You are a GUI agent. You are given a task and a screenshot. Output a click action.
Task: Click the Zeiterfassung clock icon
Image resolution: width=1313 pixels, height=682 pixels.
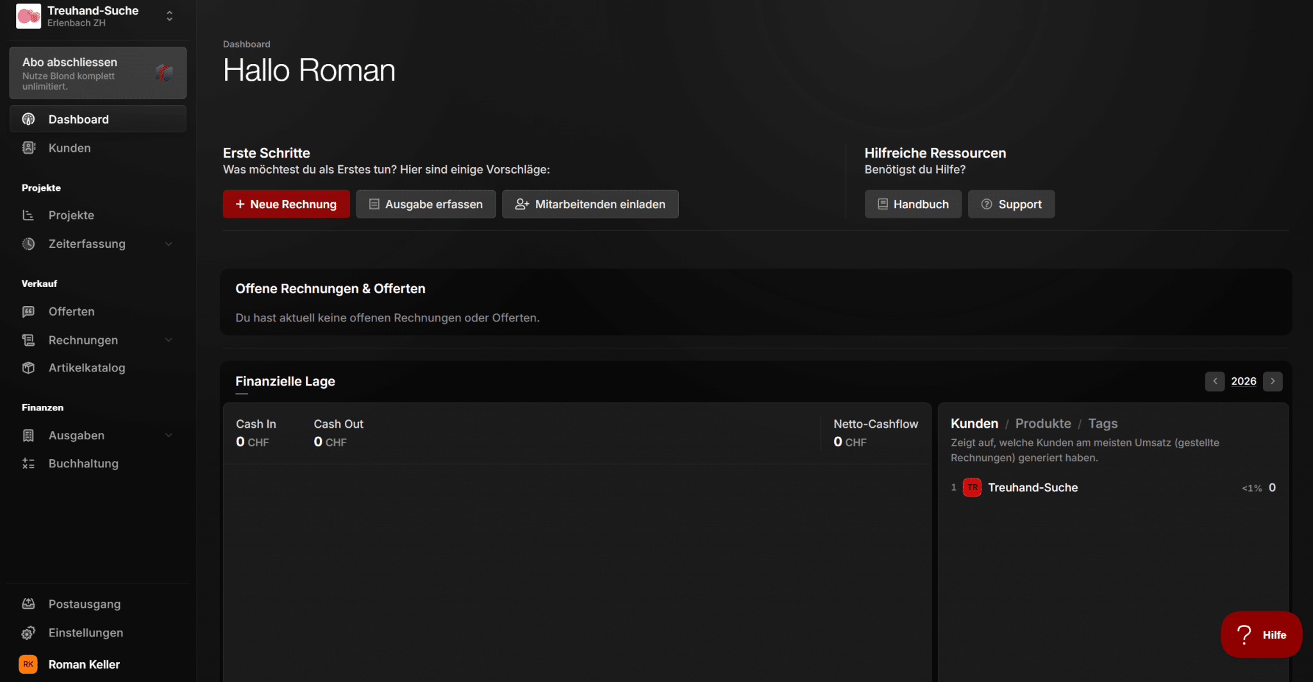pyautogui.click(x=28, y=244)
